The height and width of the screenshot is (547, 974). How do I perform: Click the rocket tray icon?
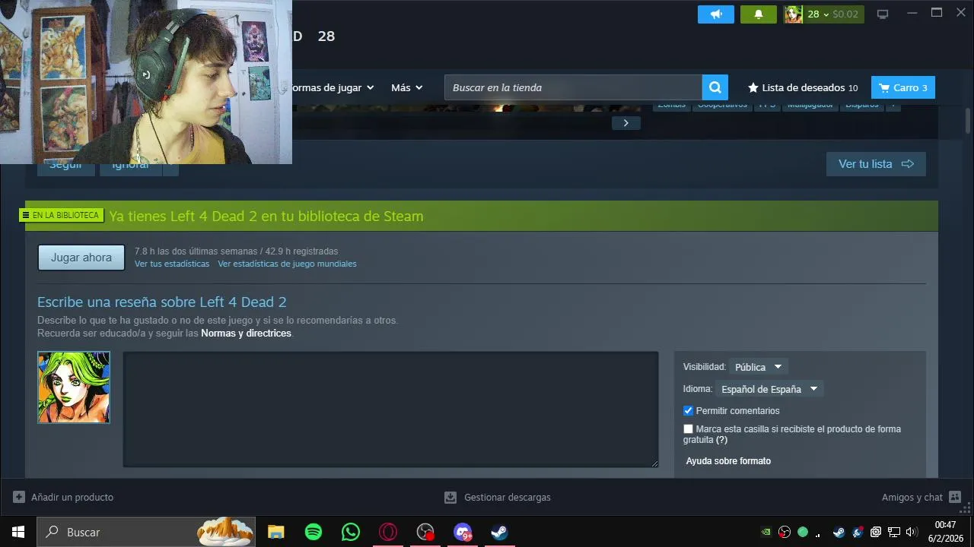click(858, 532)
